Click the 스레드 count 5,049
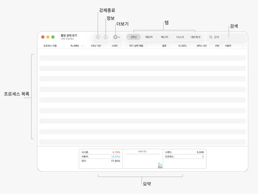This screenshot has height=194, width=258. (x=200, y=152)
